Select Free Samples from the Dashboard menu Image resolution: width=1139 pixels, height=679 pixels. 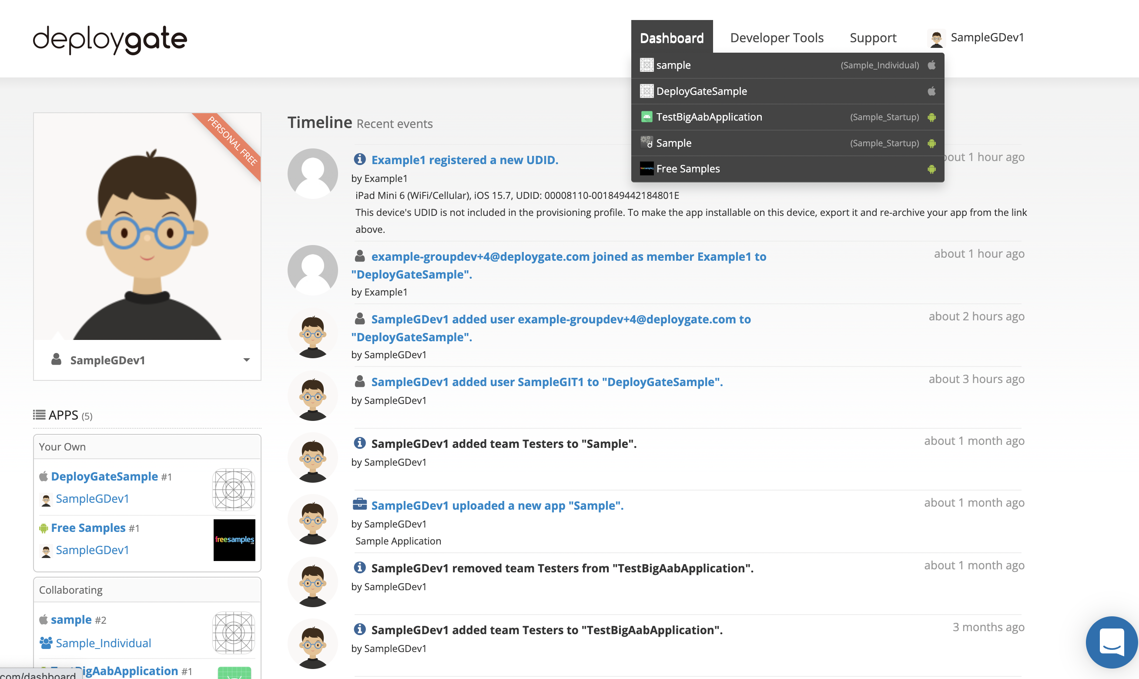pos(688,168)
